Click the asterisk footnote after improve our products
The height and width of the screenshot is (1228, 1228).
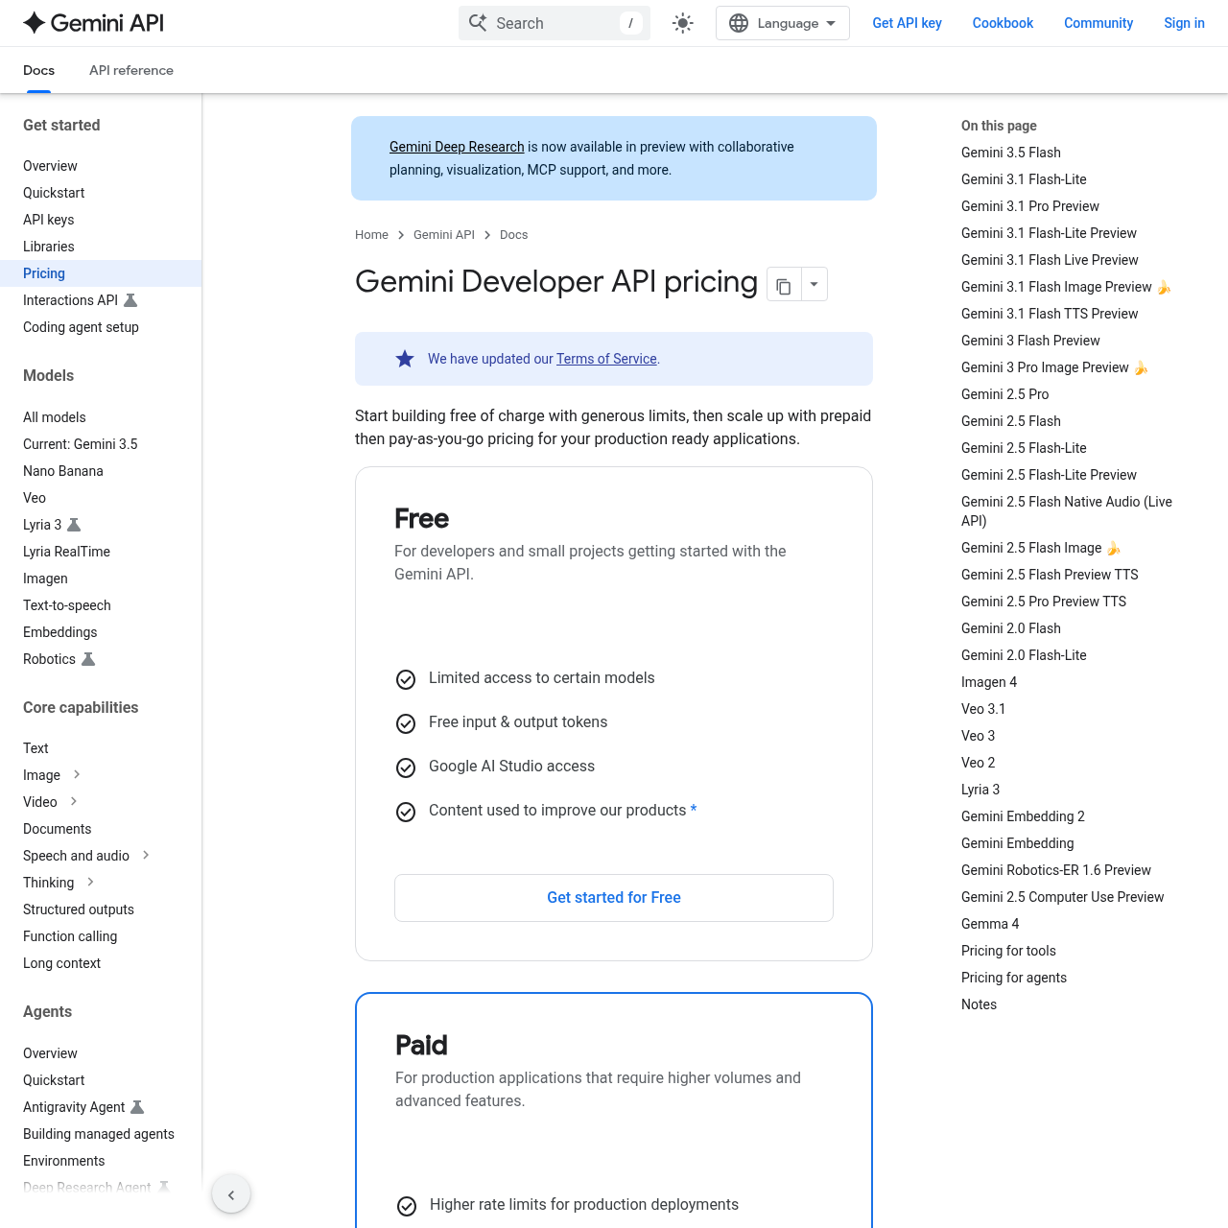coord(694,810)
